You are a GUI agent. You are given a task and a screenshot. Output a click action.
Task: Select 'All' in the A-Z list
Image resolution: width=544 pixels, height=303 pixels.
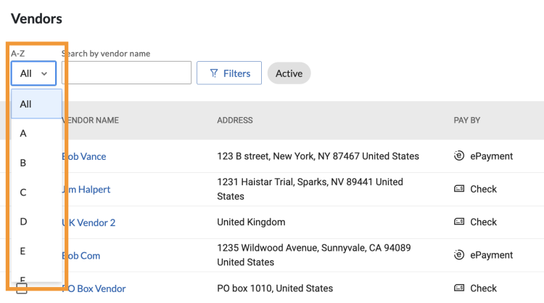click(36, 104)
